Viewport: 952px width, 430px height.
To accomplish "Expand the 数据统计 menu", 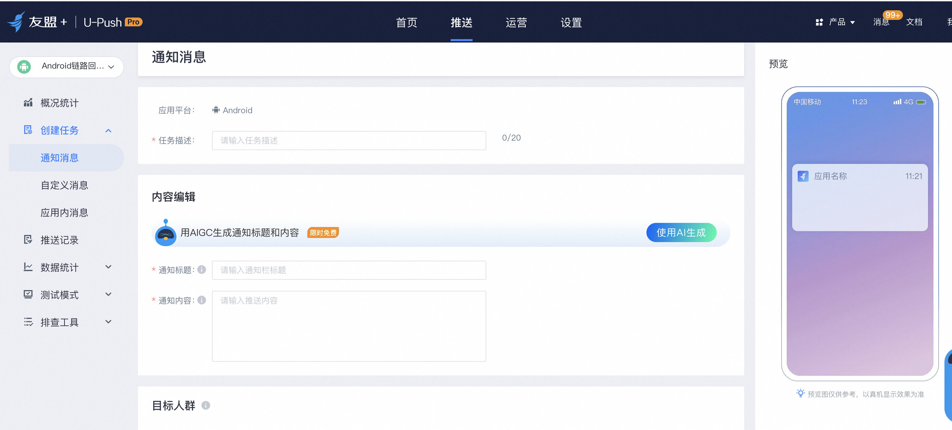I will tap(108, 267).
